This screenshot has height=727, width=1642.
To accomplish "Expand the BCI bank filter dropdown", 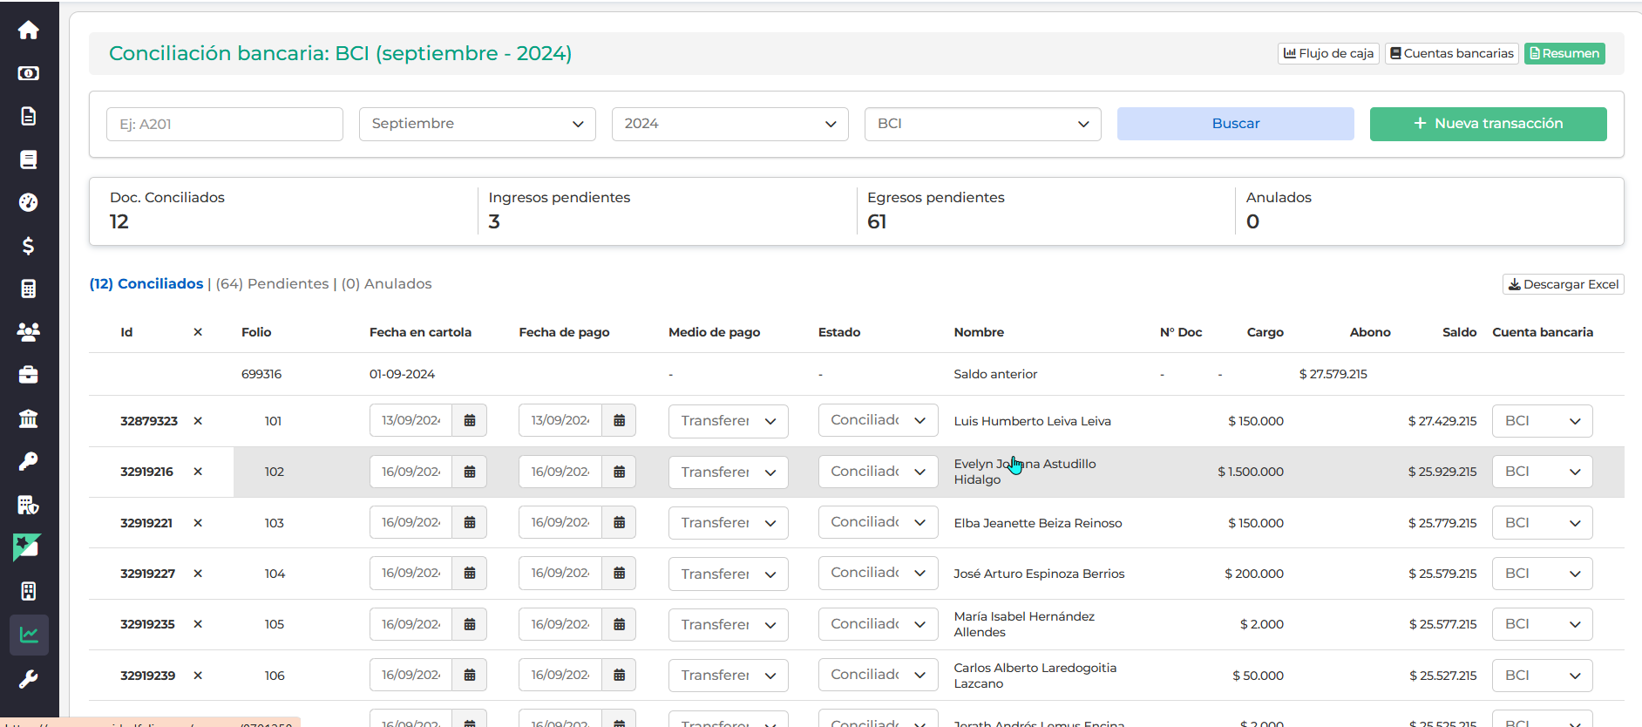I will click(983, 124).
